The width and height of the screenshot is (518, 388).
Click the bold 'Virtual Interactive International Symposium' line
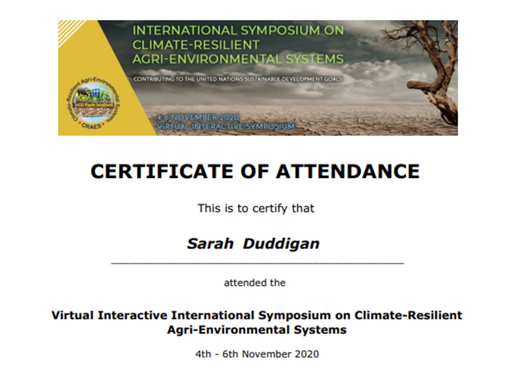click(257, 315)
